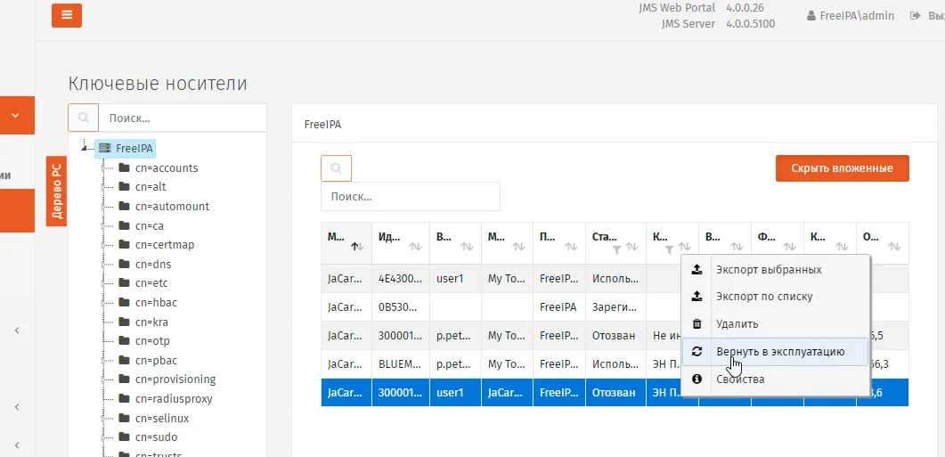Click the search magnifier icon above the table
The image size is (945, 457).
[337, 168]
